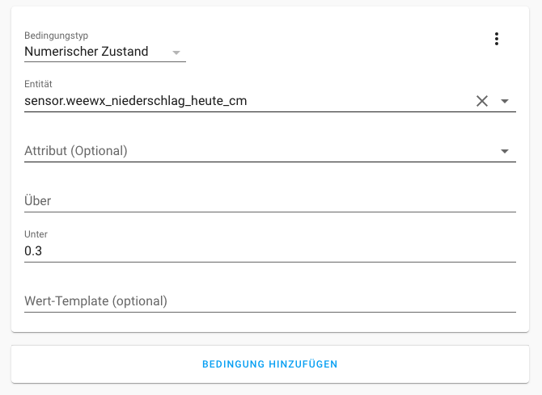The height and width of the screenshot is (395, 542).
Task: Click the Attribut (Optional) placeholder text
Action: tap(76, 151)
